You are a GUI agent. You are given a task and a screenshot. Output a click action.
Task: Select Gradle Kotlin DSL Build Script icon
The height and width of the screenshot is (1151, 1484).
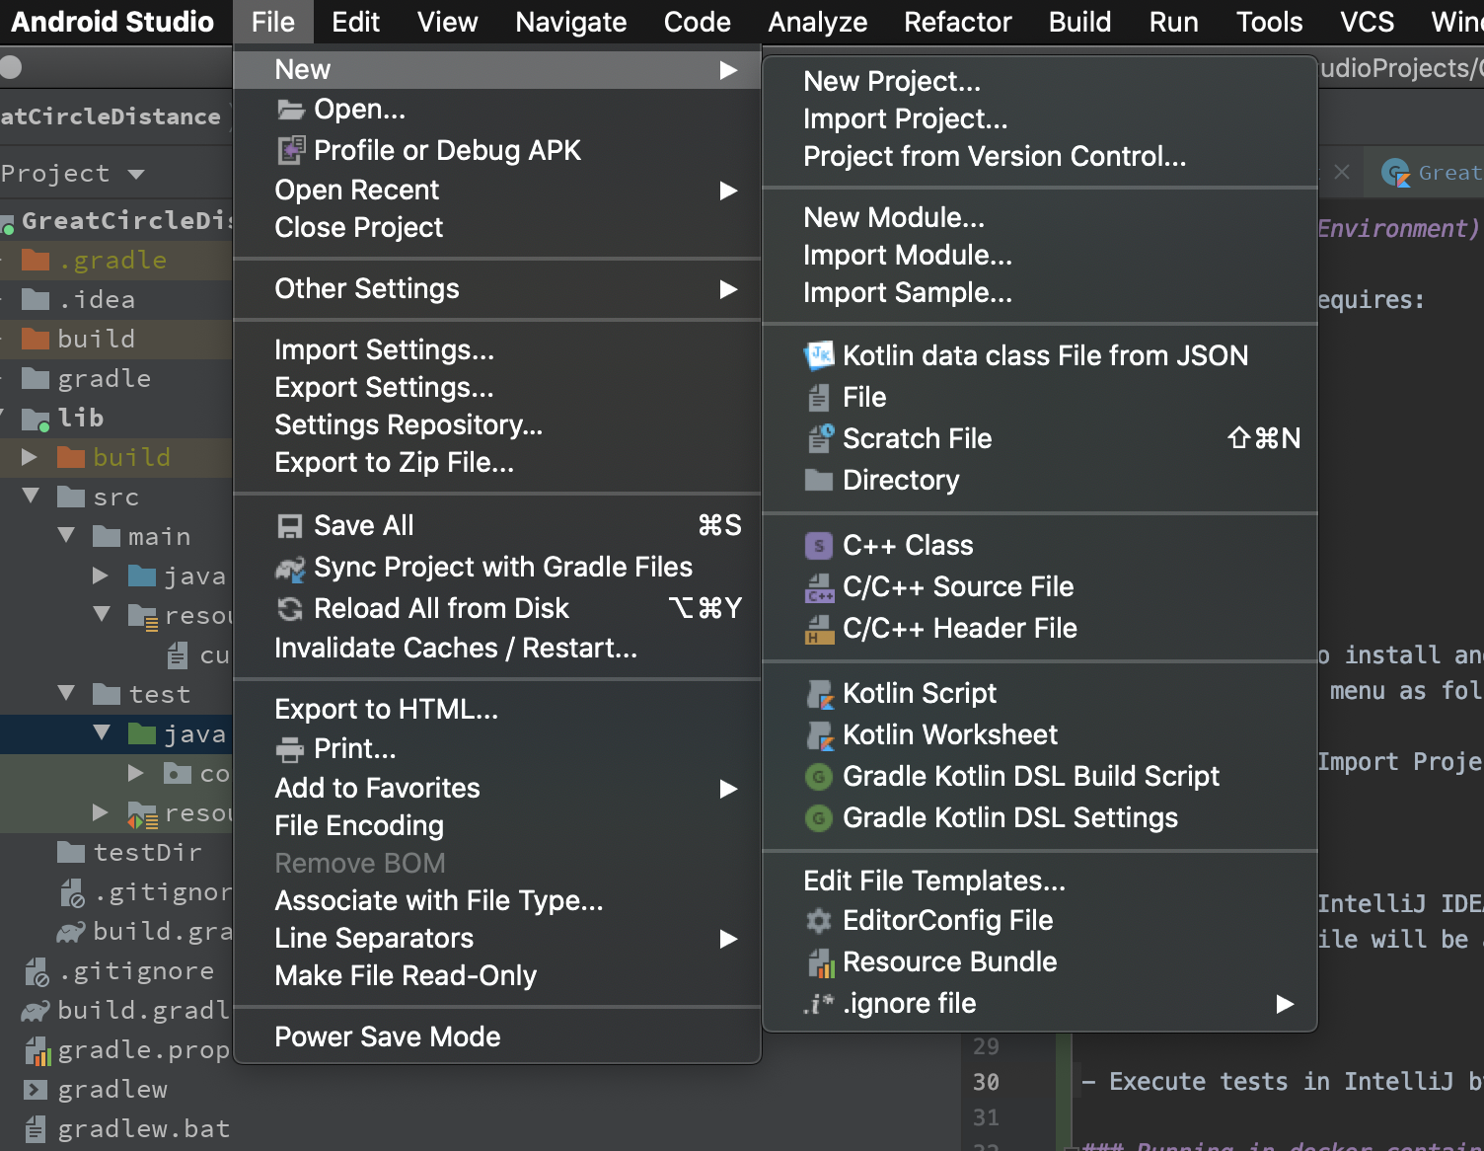(x=819, y=777)
